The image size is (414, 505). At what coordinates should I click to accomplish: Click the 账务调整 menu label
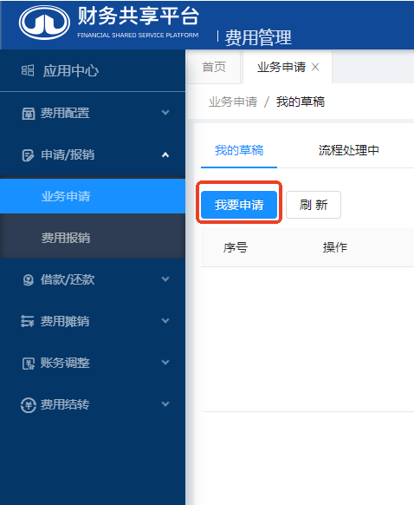point(65,363)
